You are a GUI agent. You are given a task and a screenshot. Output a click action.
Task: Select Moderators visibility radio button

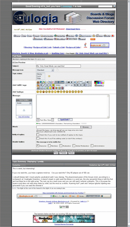(x=61, y=145)
